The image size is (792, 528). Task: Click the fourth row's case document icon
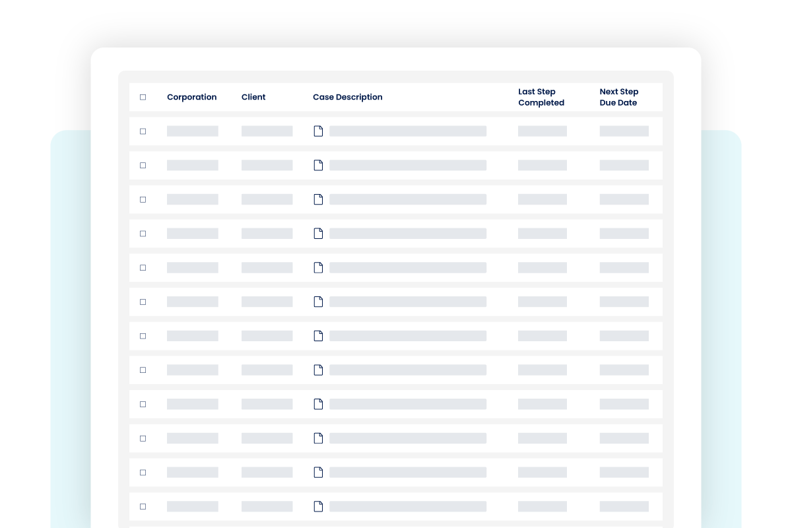[318, 234]
